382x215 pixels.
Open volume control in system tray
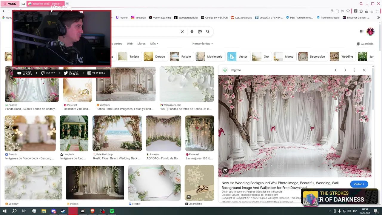tap(349, 211)
